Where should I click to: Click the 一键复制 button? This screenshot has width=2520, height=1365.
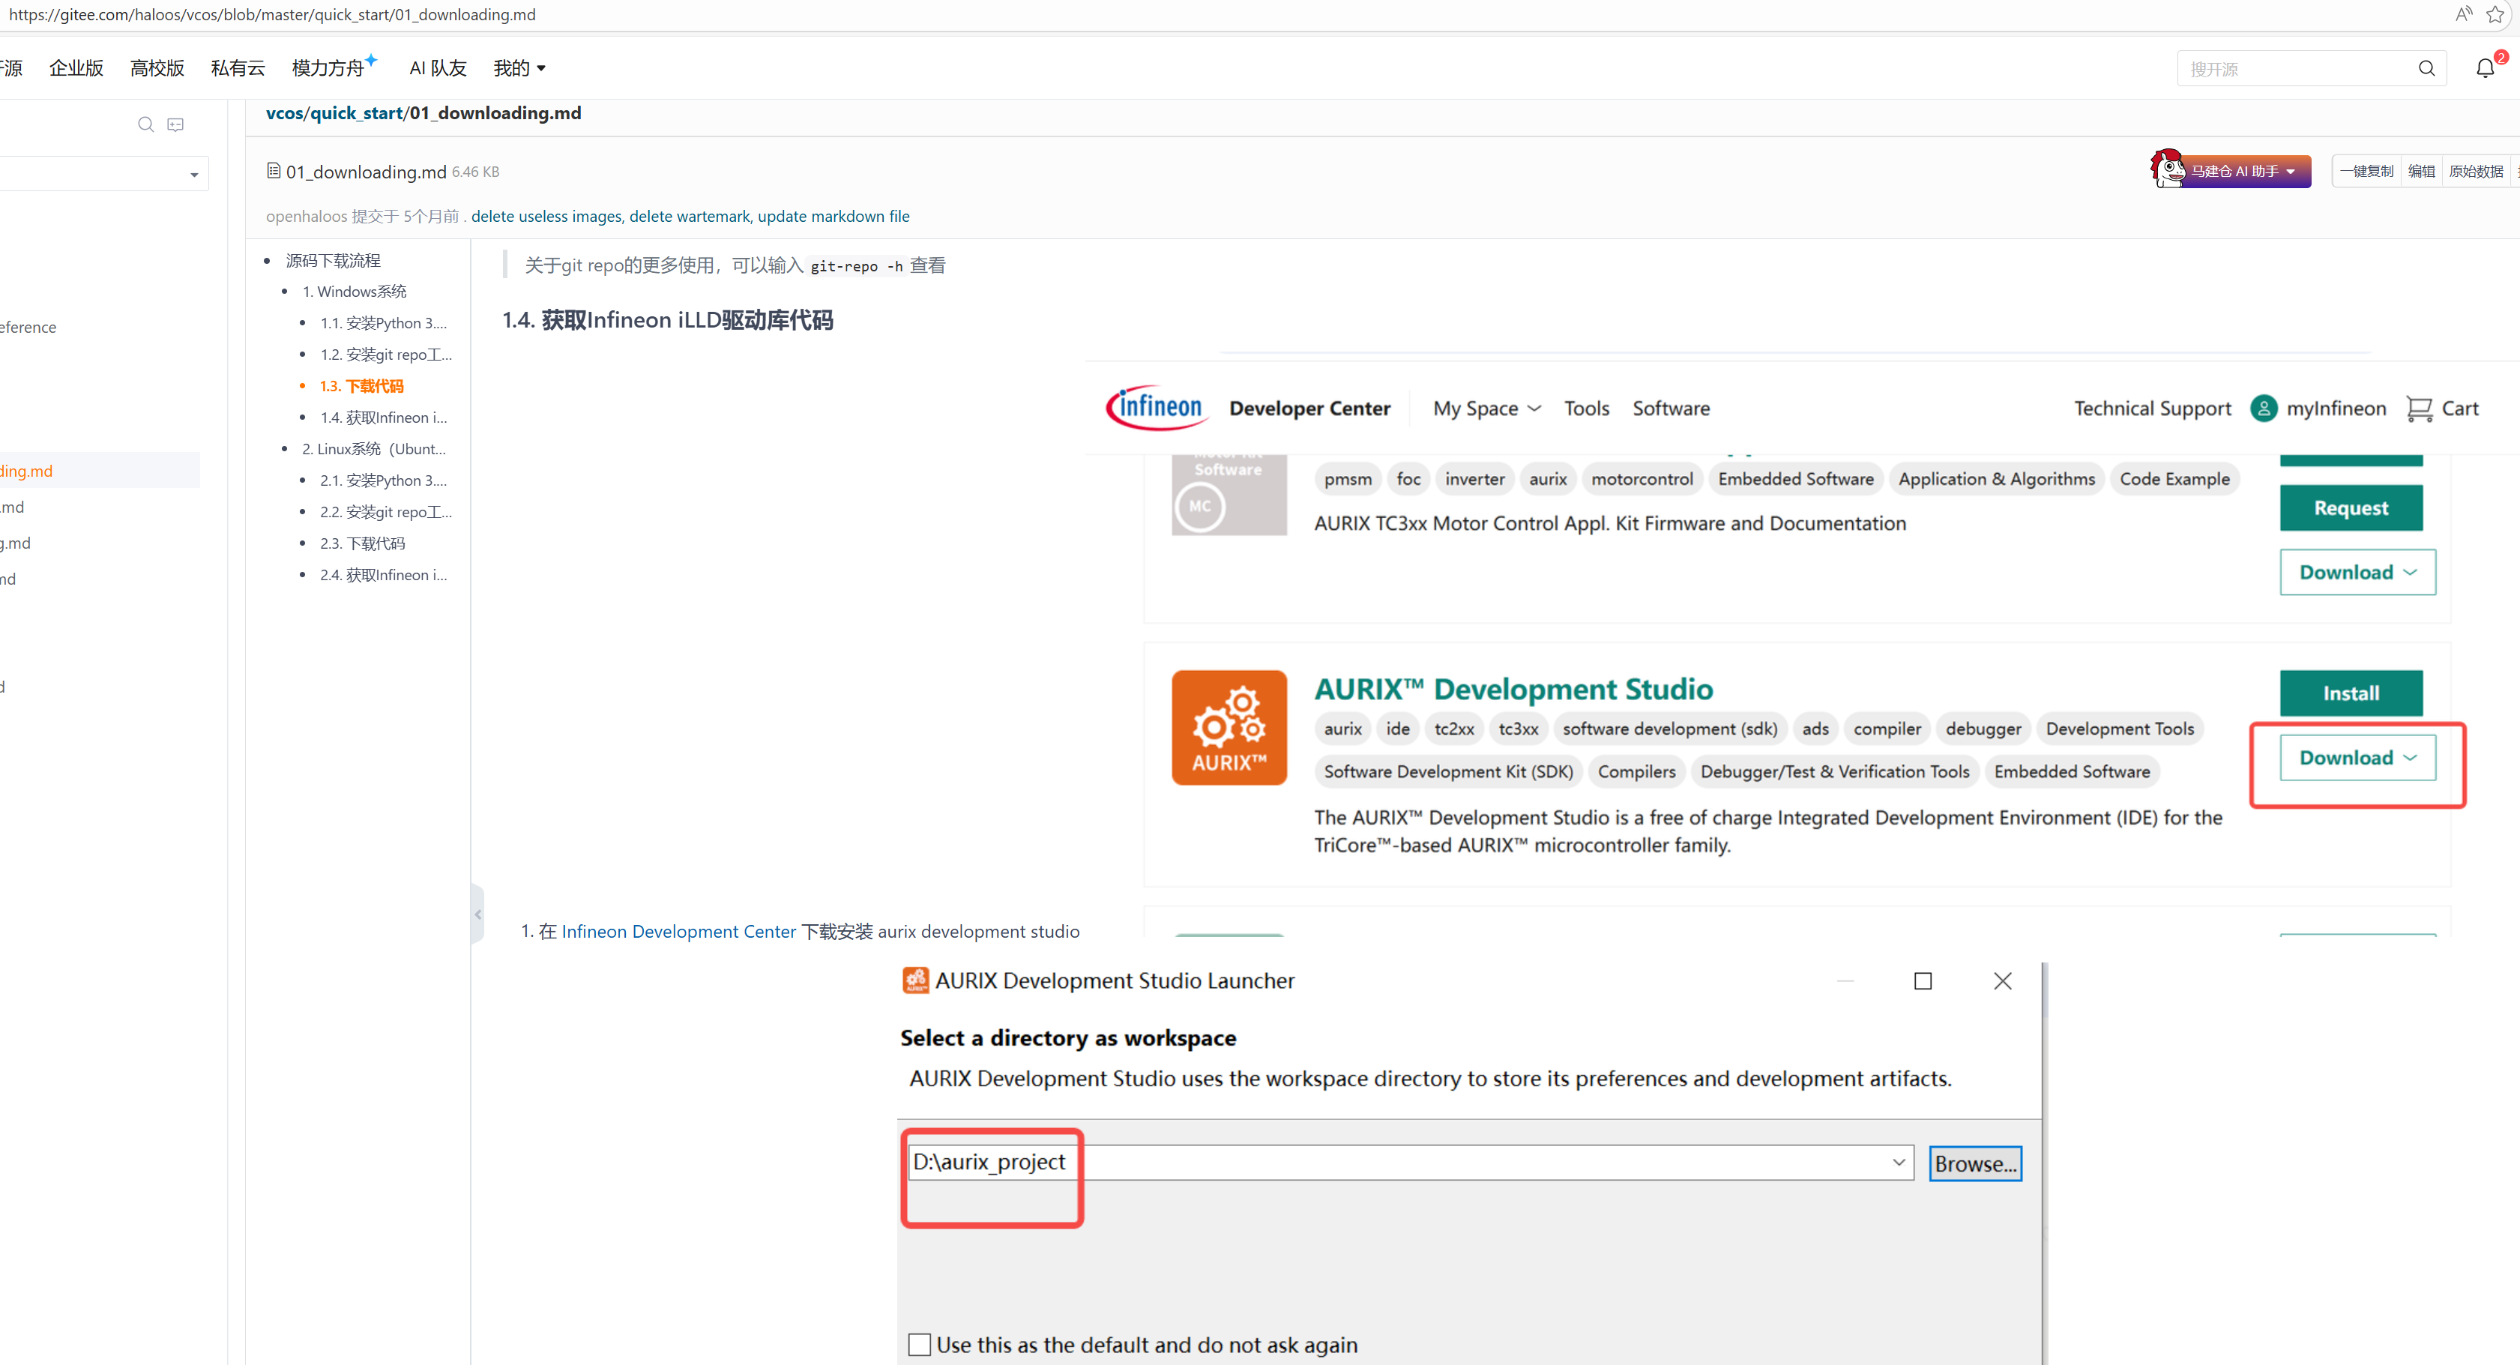(x=2366, y=171)
